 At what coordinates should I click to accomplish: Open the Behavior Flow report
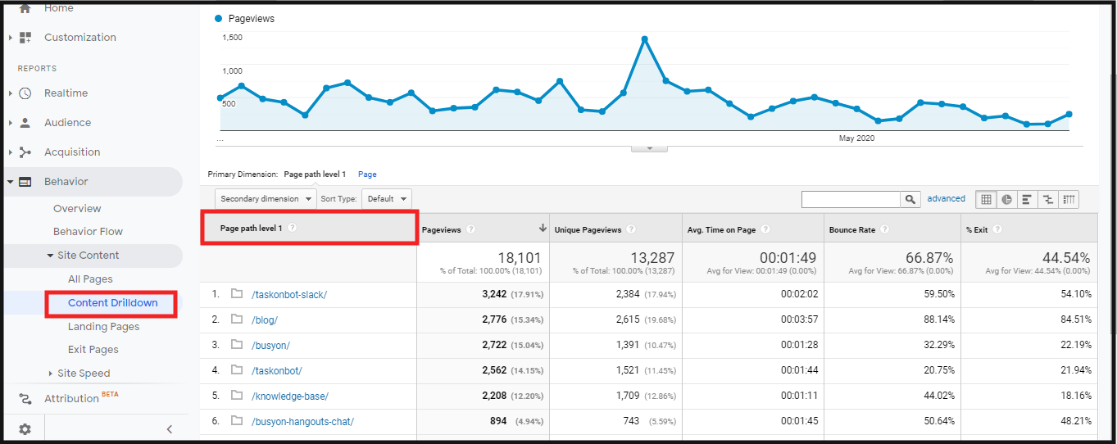[x=88, y=232]
